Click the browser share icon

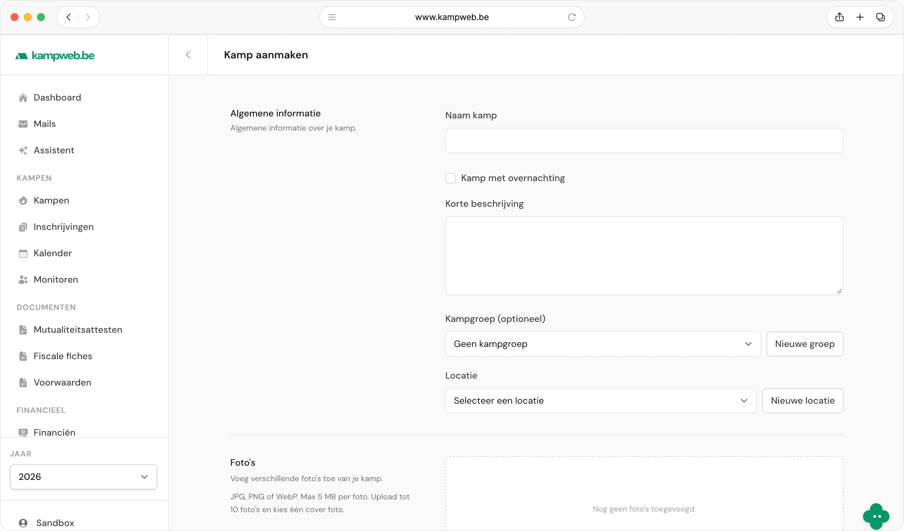840,17
